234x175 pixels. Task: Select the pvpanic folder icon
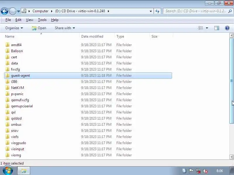[7, 94]
